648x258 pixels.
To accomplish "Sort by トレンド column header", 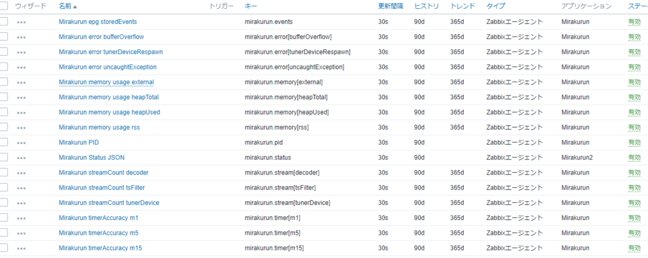I will (x=463, y=6).
